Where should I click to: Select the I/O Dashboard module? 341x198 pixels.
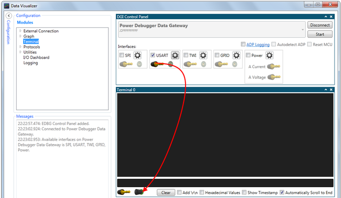pos(36,57)
